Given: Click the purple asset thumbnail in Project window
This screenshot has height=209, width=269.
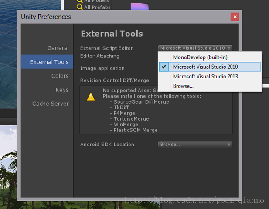Looking at the screenshot, I should coord(140,7).
